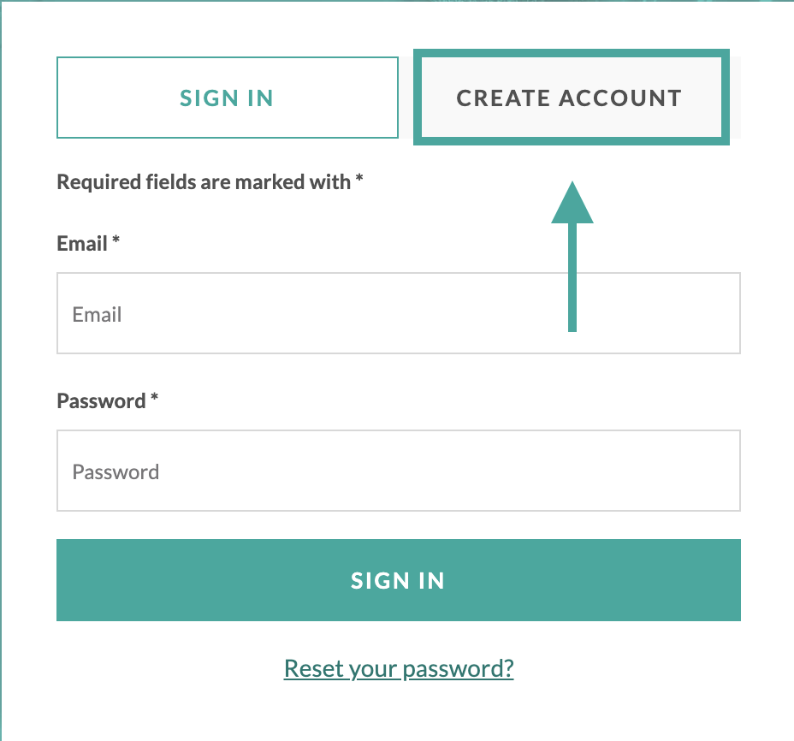Open the Create Account tab

[569, 98]
